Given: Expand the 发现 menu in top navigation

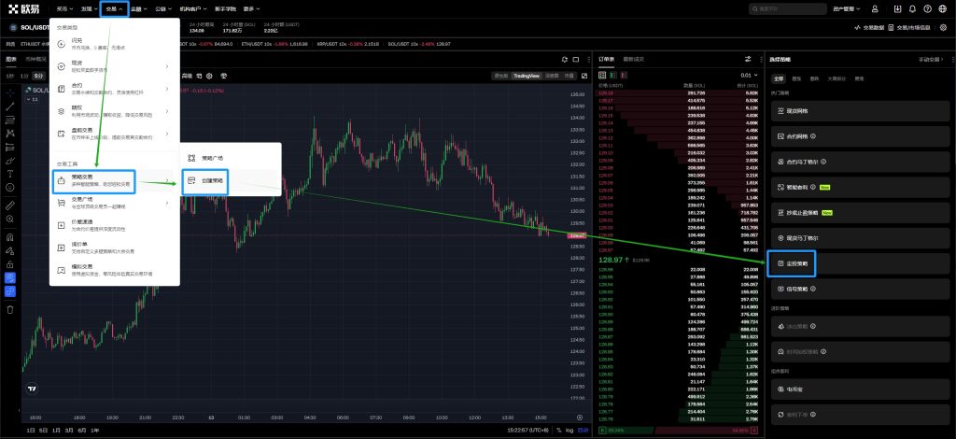Looking at the screenshot, I should click(x=89, y=9).
